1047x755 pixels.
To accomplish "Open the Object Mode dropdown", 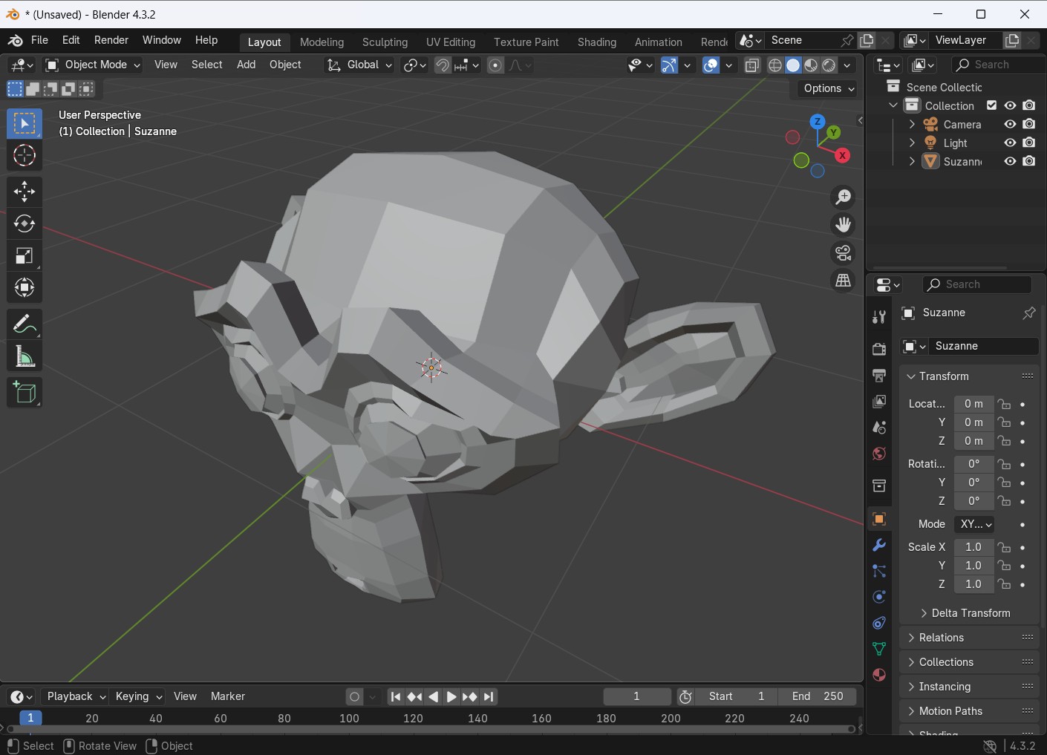I will (x=92, y=65).
